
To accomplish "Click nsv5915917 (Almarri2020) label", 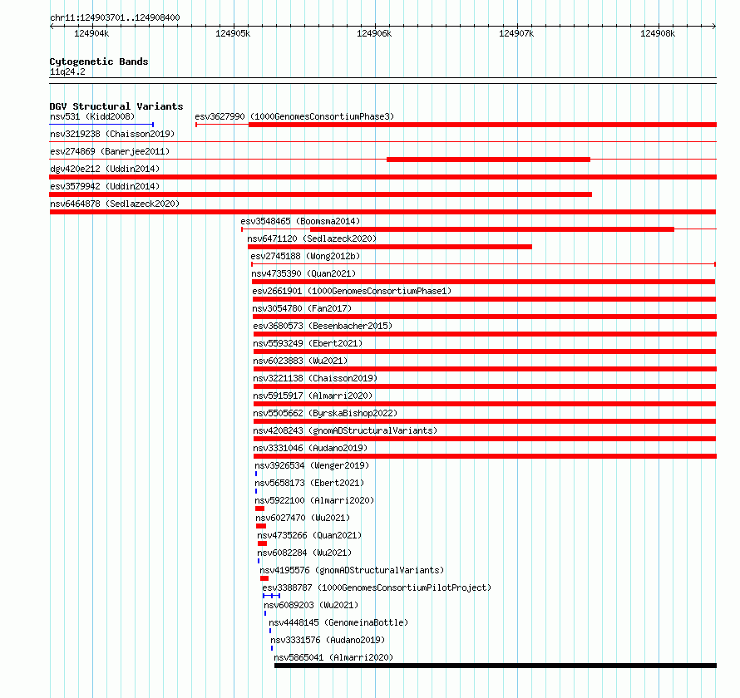I will [x=313, y=396].
